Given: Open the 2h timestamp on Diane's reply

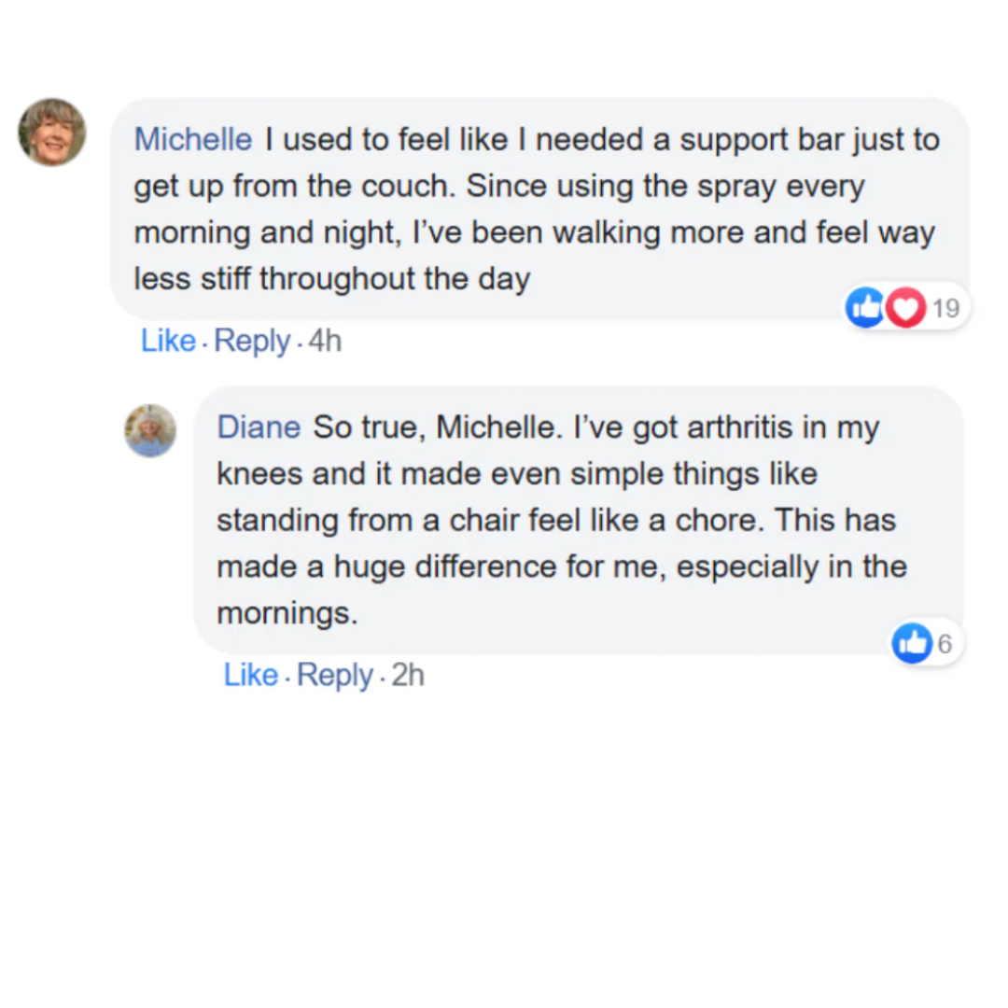Looking at the screenshot, I should click(x=407, y=675).
